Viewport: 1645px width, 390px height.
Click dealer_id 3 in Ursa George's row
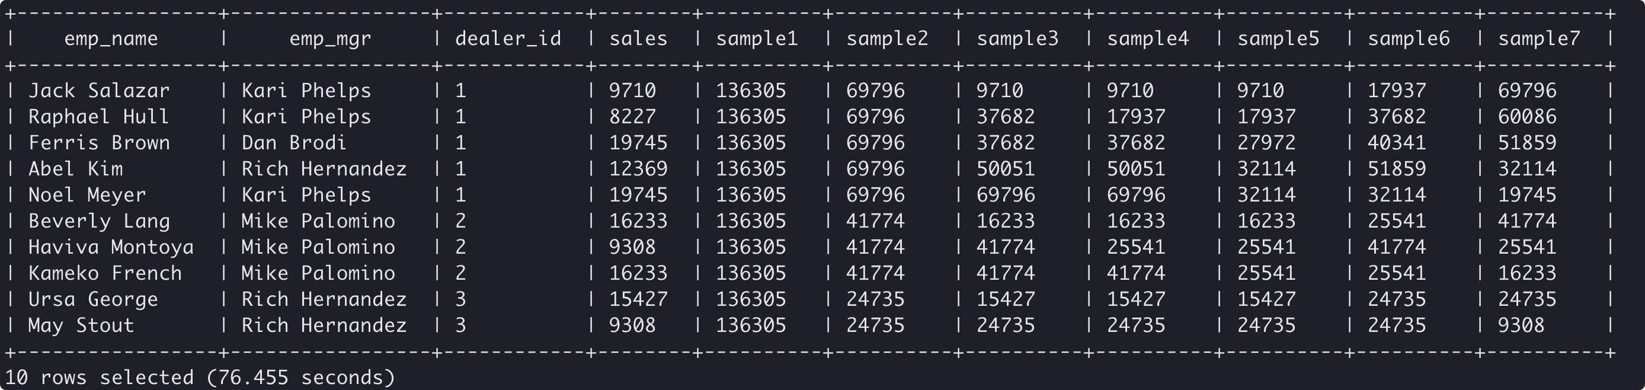tap(460, 300)
